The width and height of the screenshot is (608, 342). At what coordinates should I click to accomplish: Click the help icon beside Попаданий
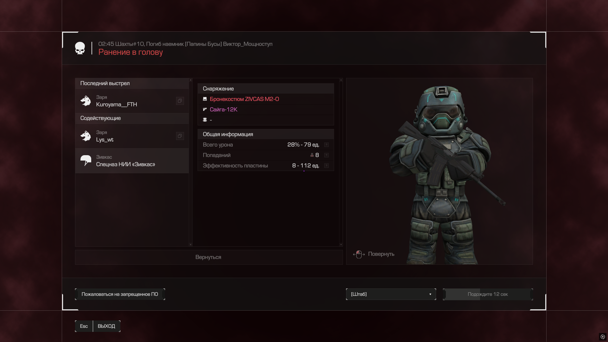pyautogui.click(x=326, y=155)
